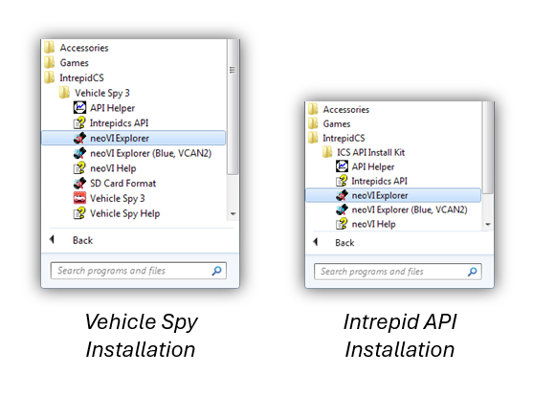Select highlighted neoVI Explorer in right menu
The height and width of the screenshot is (396, 533).
point(393,195)
